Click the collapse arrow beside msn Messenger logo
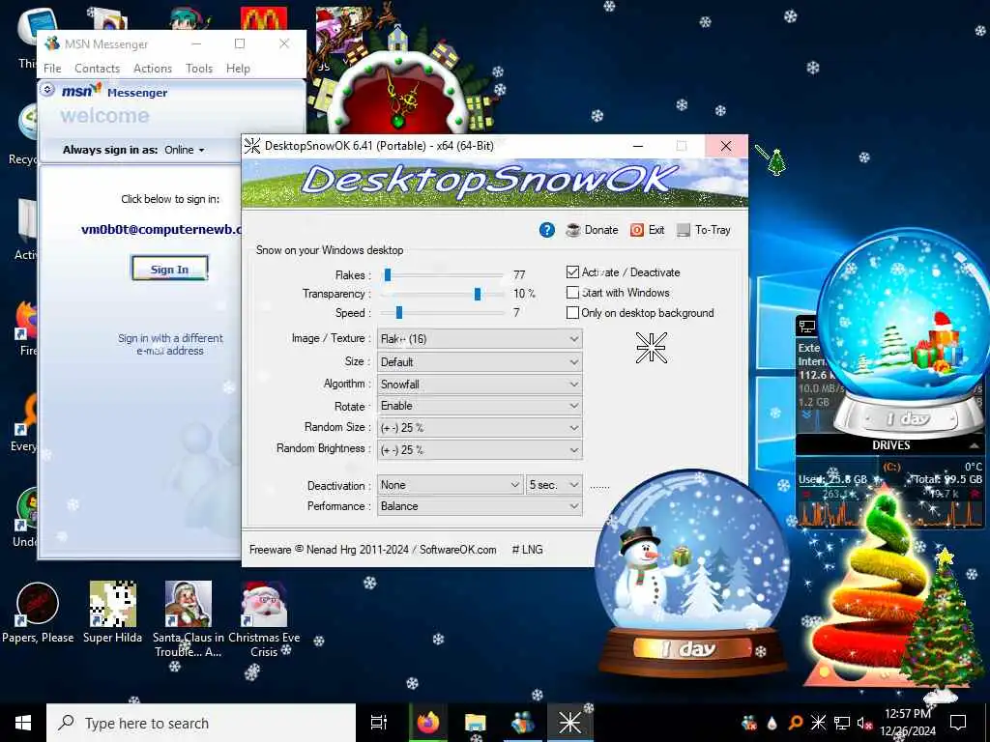This screenshot has height=742, width=990. pyautogui.click(x=47, y=90)
